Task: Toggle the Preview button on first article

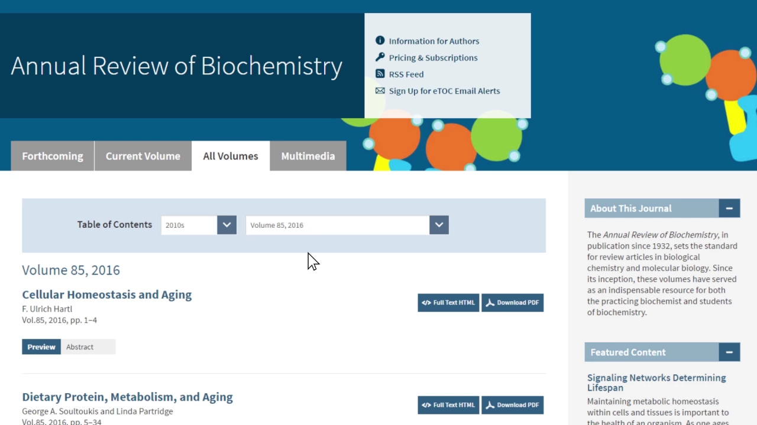Action: (41, 347)
